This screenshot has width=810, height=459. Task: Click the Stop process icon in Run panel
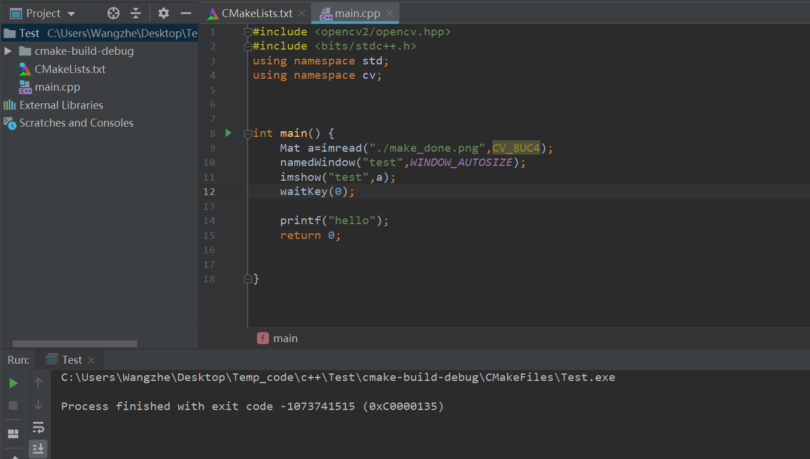tap(13, 405)
